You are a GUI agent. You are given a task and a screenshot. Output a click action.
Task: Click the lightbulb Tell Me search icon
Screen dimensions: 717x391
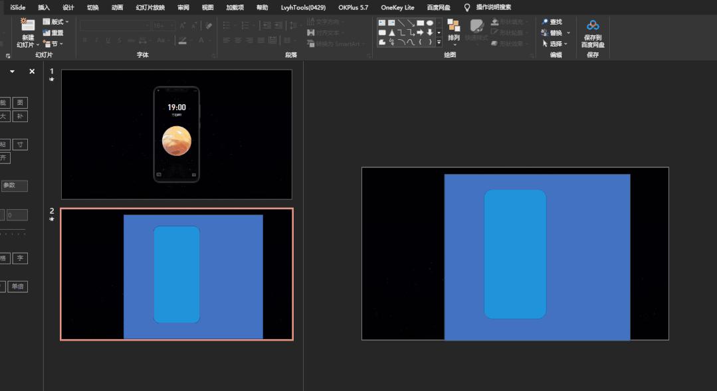pyautogui.click(x=467, y=7)
